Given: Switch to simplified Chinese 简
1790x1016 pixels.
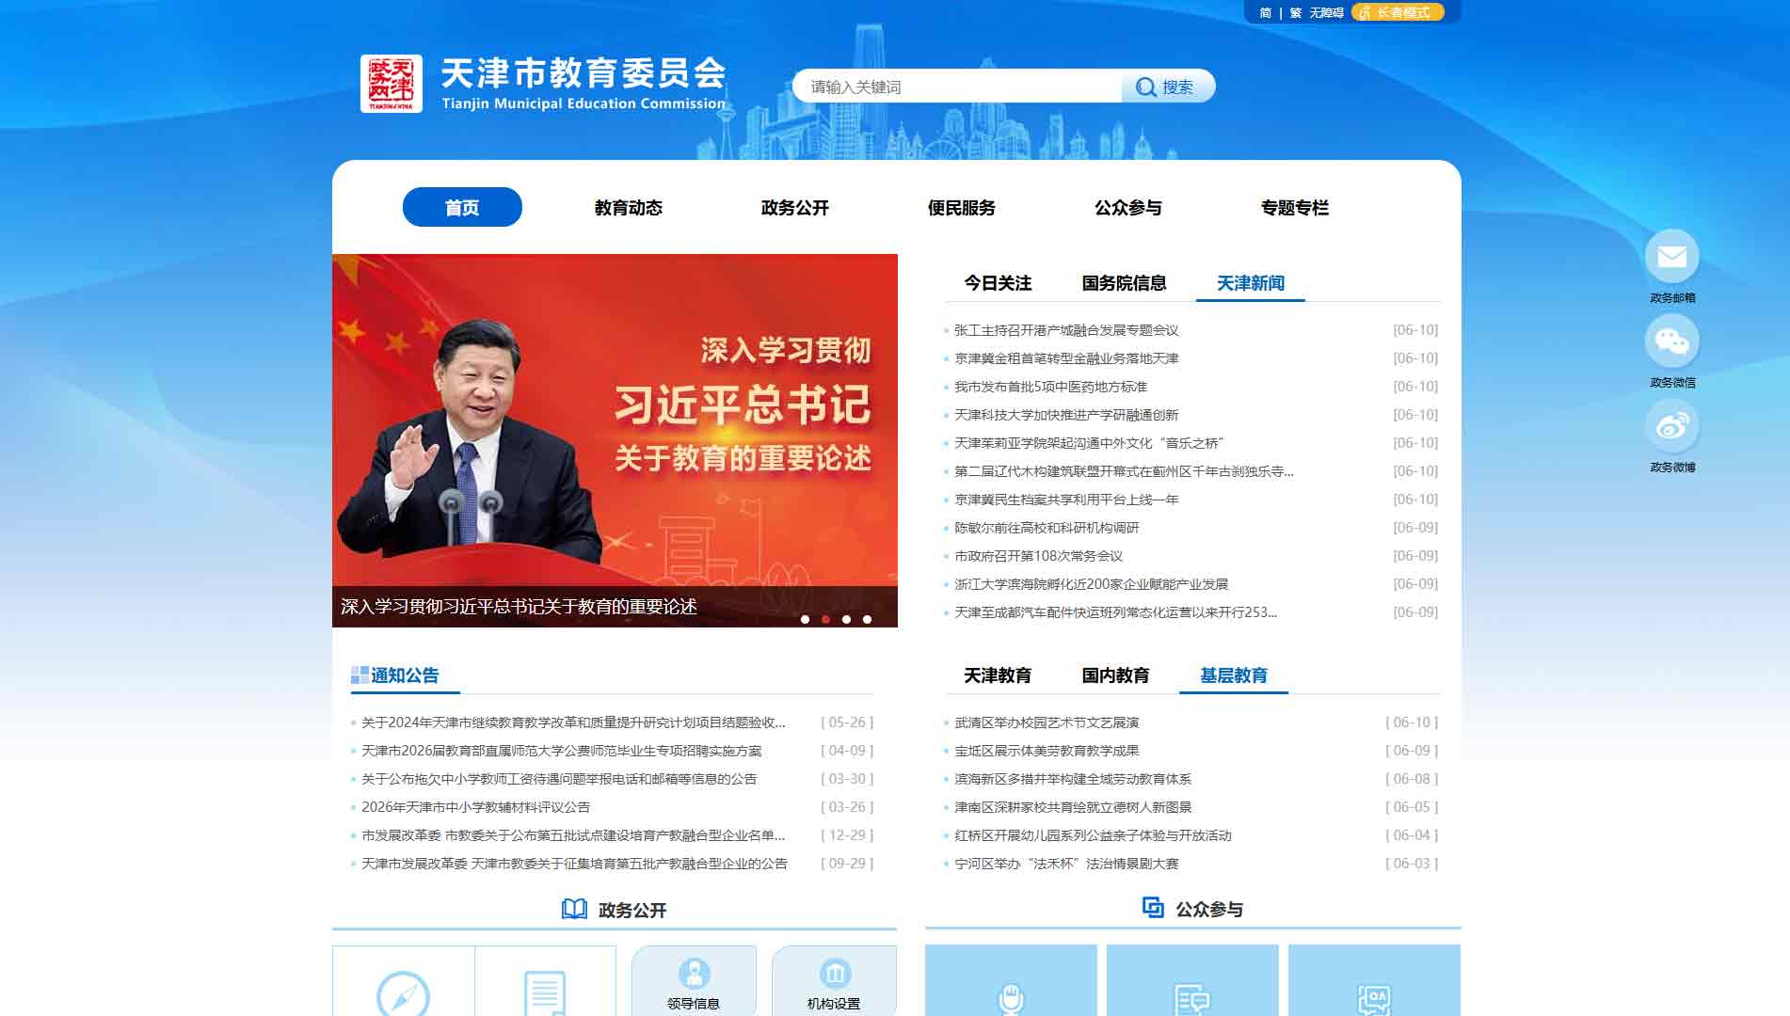Looking at the screenshot, I should (1265, 12).
